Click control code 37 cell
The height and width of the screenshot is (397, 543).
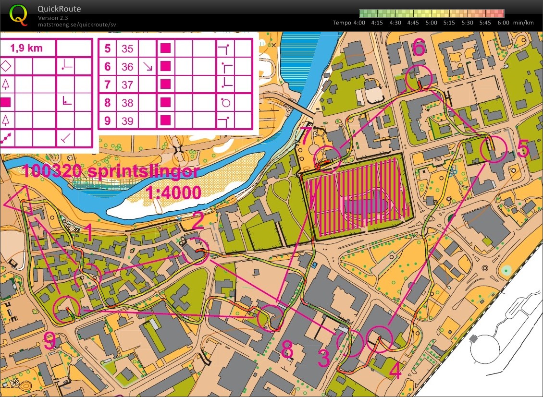pyautogui.click(x=127, y=84)
